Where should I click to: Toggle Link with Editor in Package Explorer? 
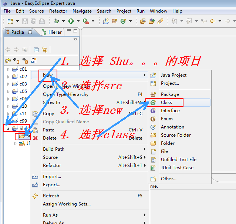(x=45, y=50)
